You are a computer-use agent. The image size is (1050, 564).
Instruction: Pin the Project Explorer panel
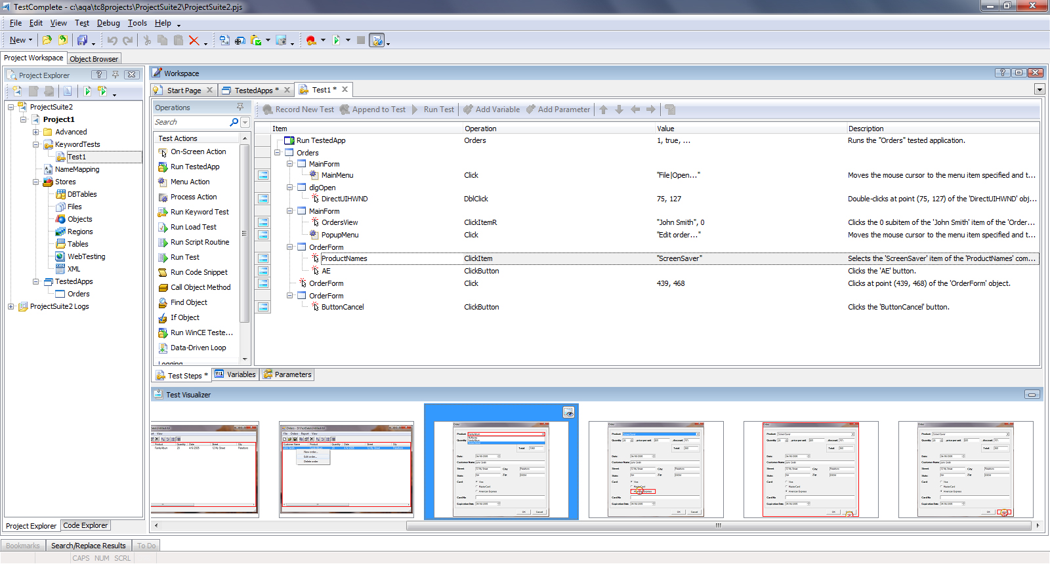tap(115, 75)
